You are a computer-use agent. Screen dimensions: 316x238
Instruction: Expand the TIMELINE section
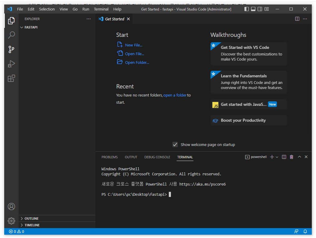tap(57, 225)
